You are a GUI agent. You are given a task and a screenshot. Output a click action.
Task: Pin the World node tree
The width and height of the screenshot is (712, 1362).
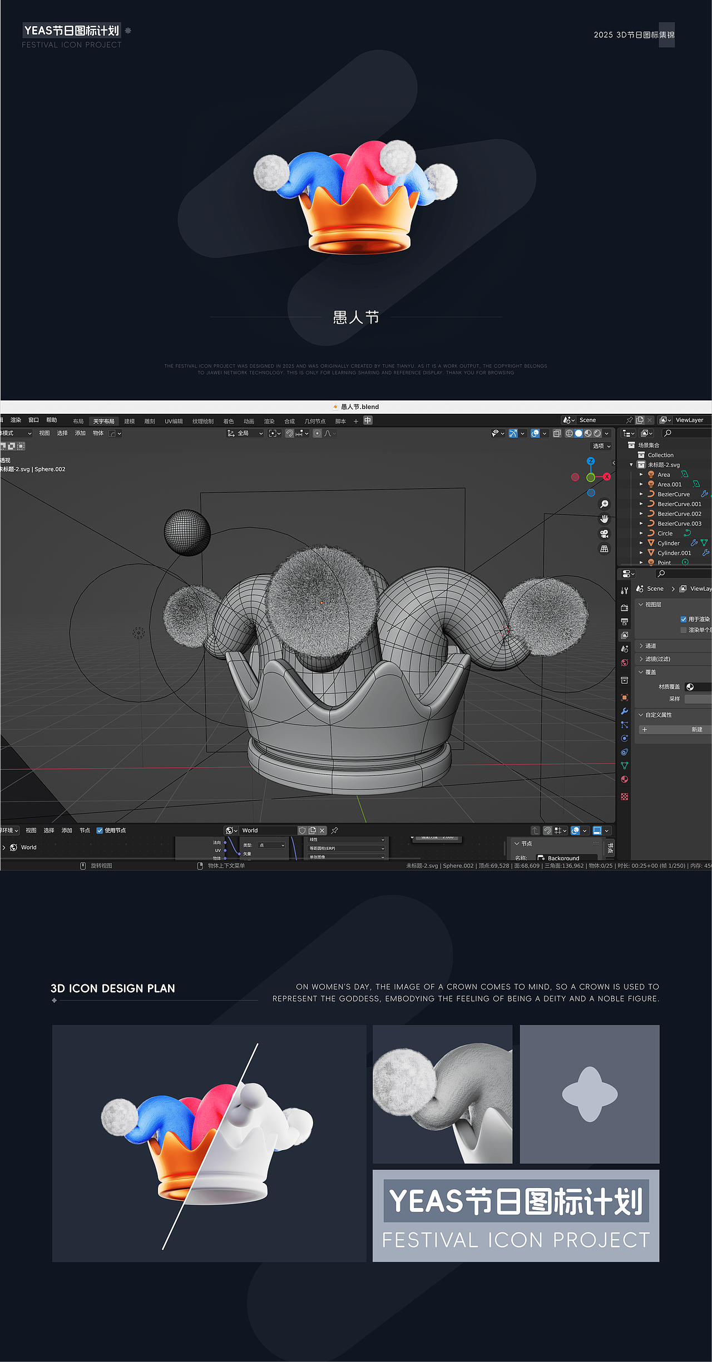(x=335, y=830)
